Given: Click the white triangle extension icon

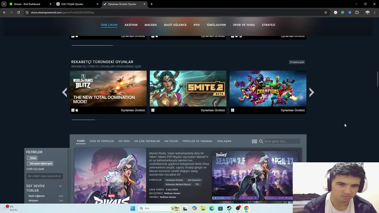Looking at the screenshot, I should [x=335, y=12].
